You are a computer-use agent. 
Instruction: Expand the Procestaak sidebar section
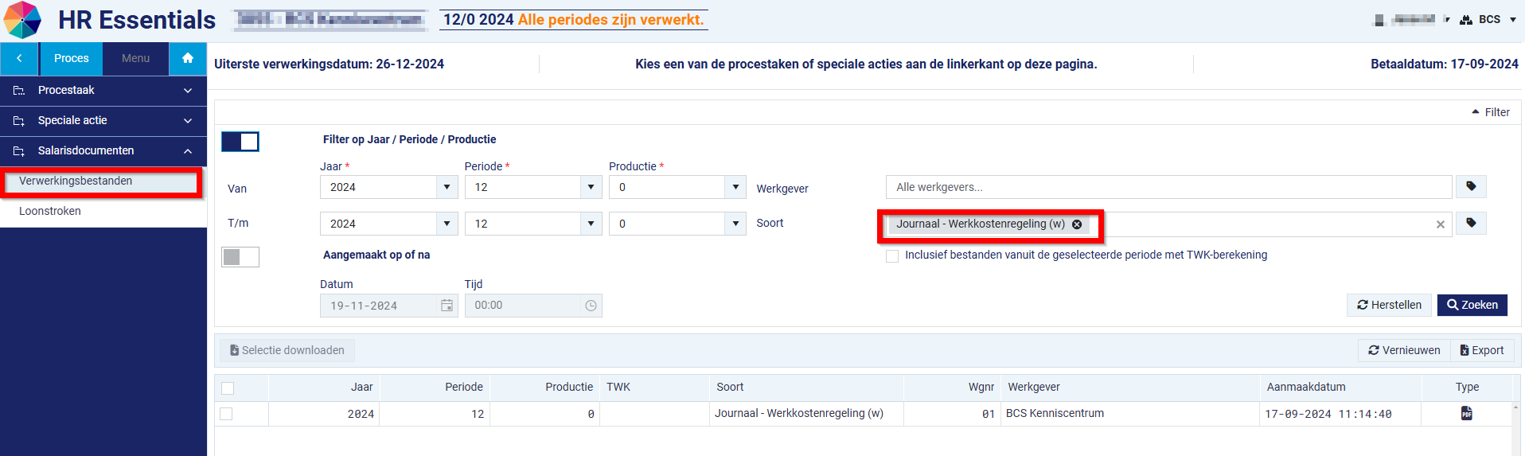pyautogui.click(x=103, y=91)
